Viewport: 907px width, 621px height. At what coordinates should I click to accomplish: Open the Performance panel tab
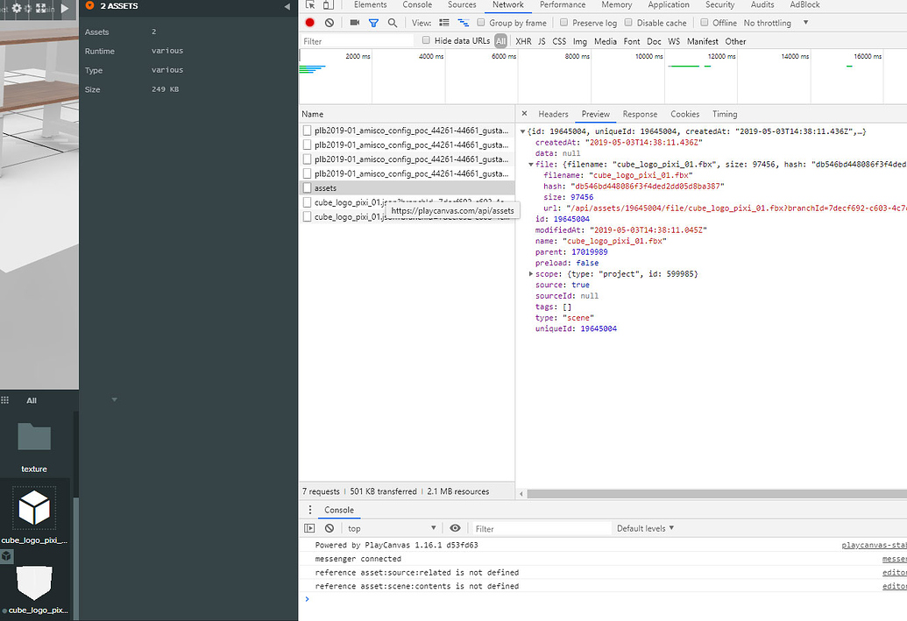coord(562,5)
